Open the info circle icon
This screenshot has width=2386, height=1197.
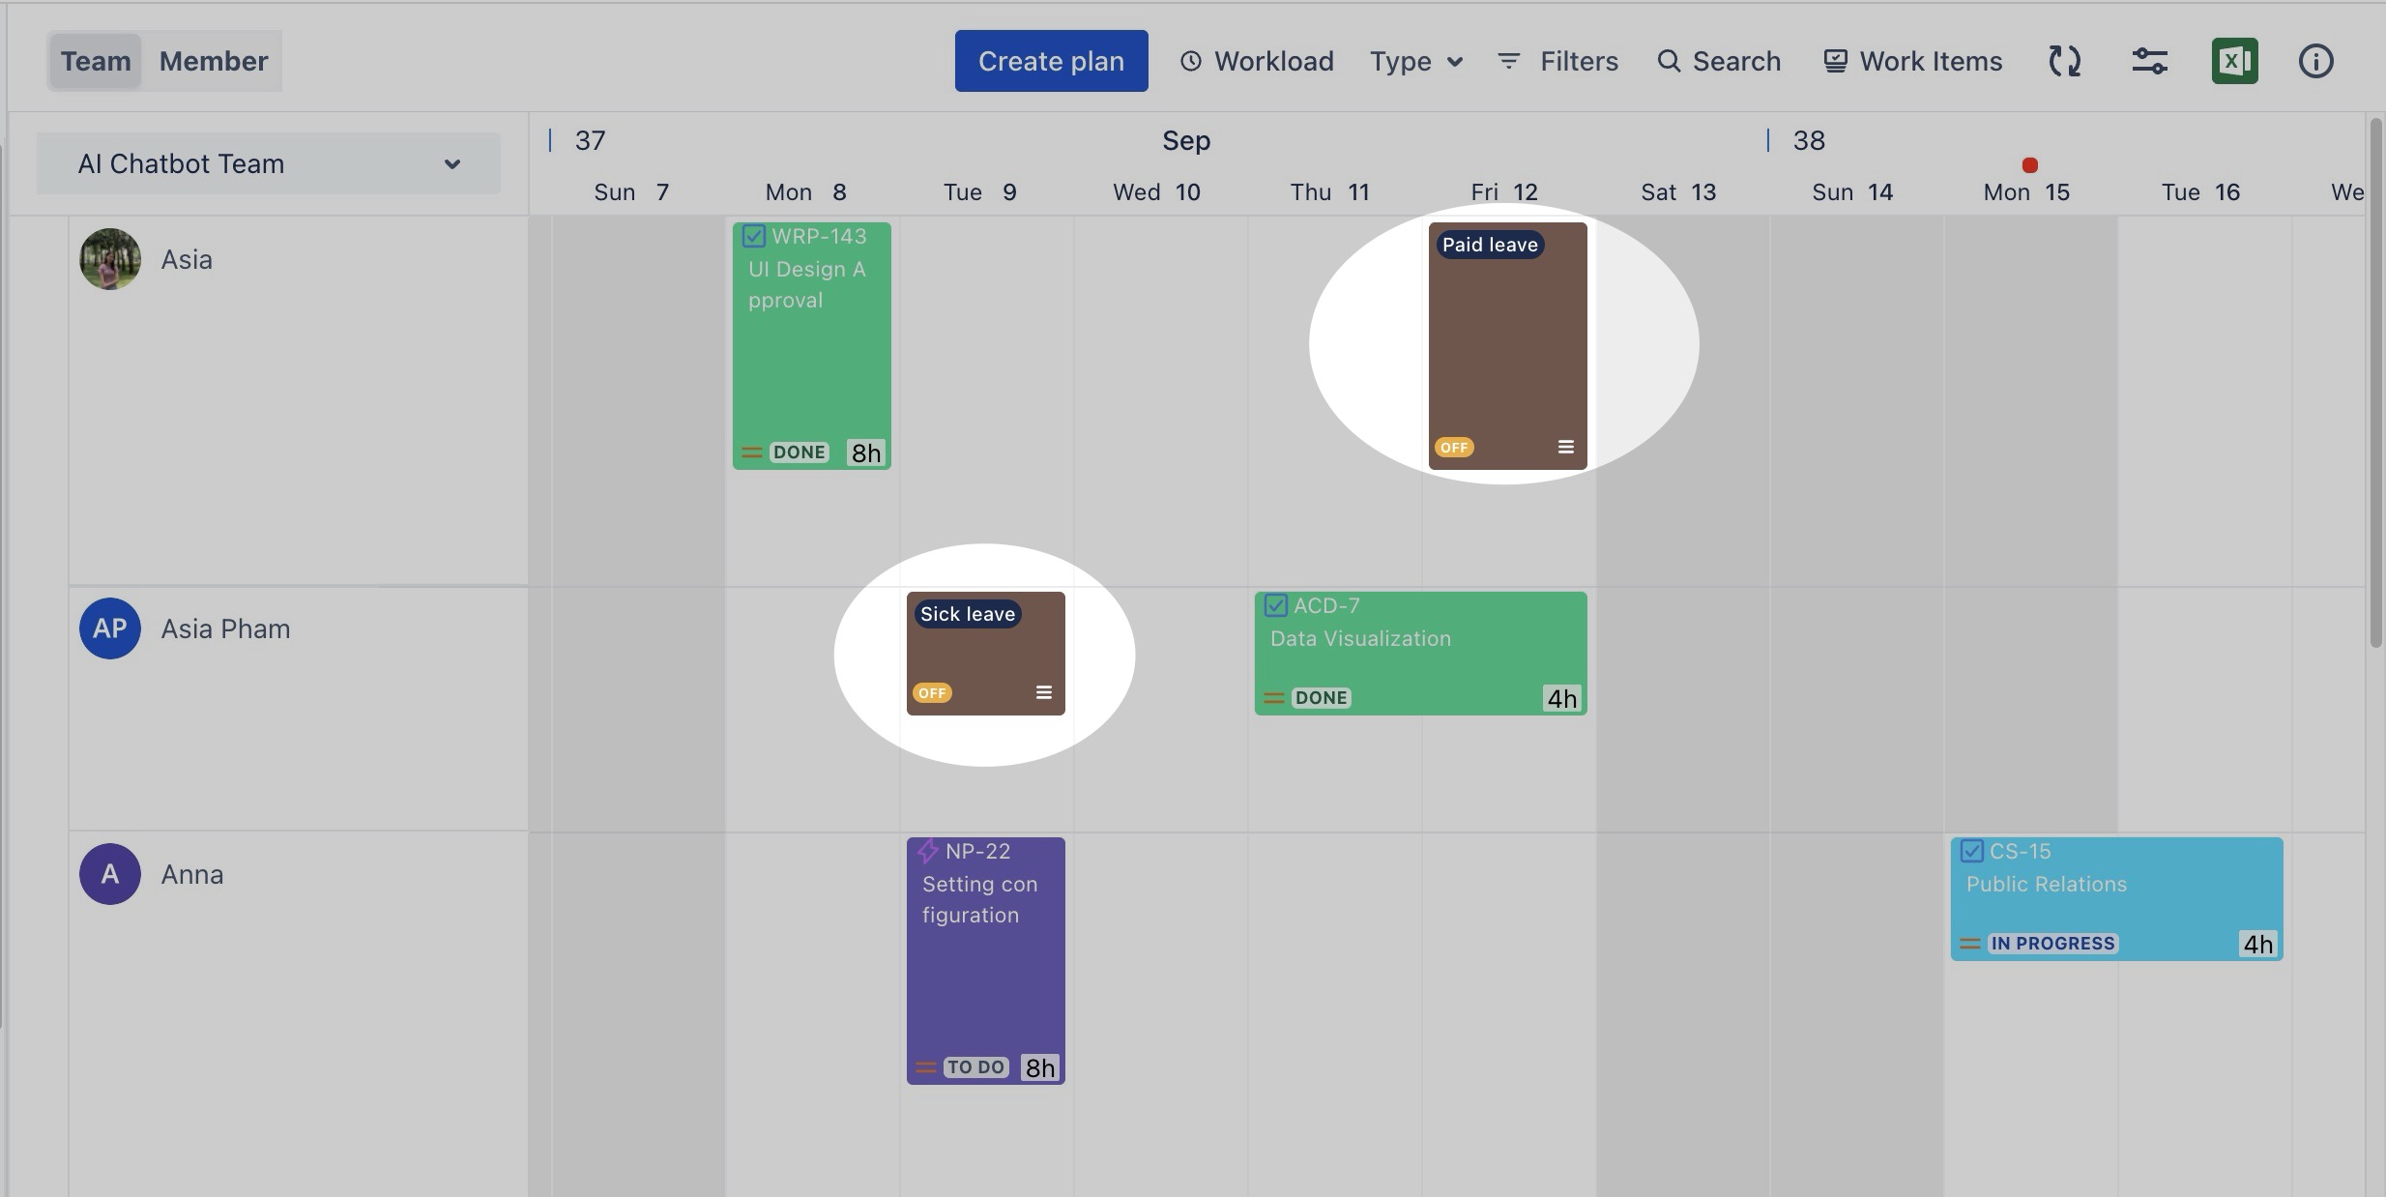click(2315, 61)
